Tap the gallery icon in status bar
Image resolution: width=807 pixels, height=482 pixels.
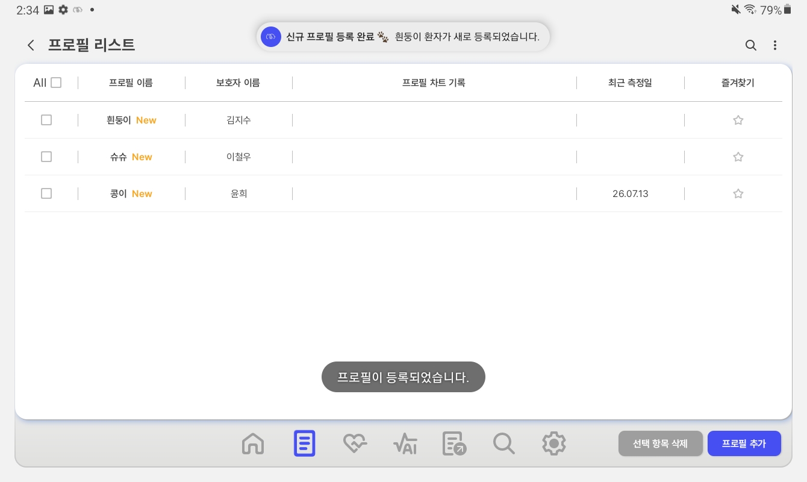coord(49,10)
